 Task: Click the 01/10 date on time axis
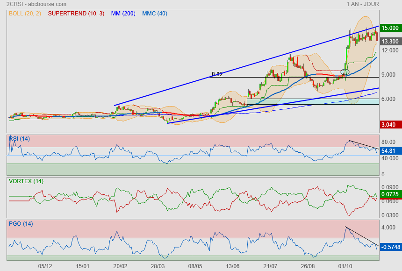point(345,266)
